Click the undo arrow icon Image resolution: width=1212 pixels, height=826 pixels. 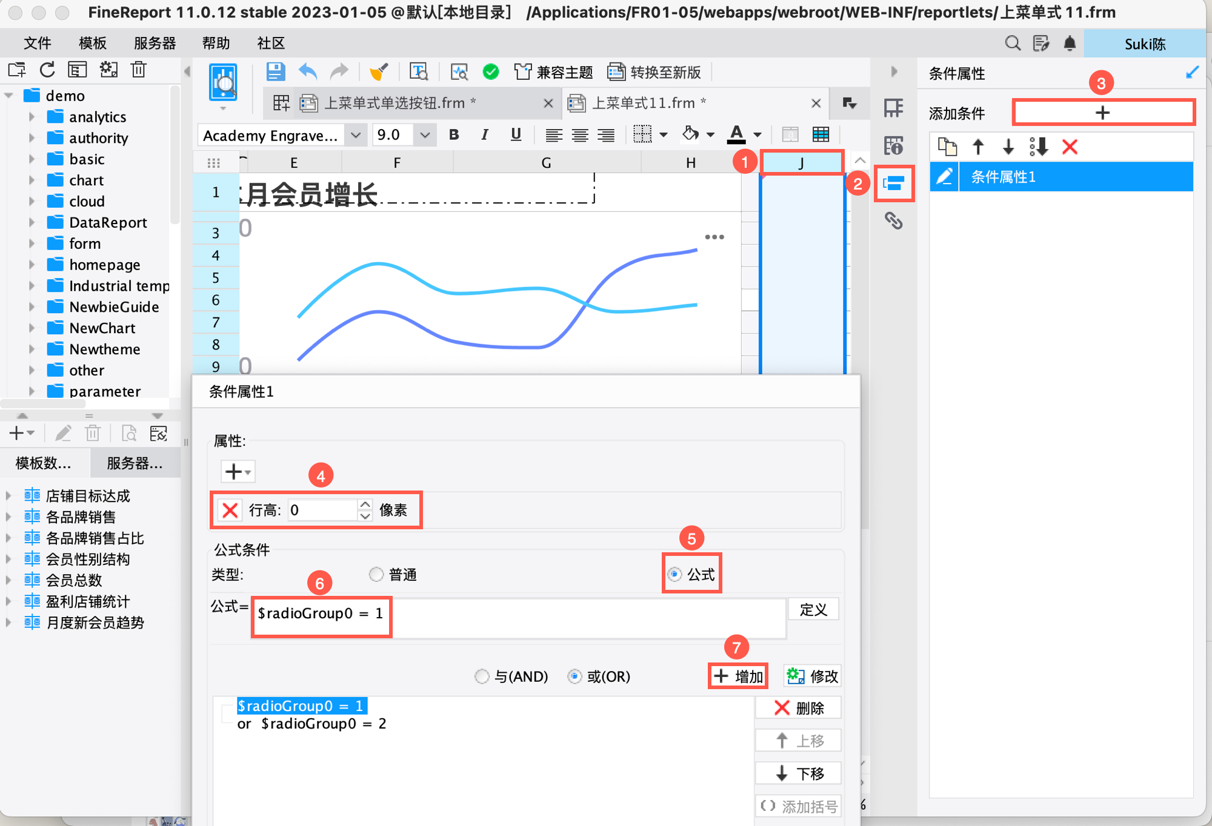click(308, 72)
